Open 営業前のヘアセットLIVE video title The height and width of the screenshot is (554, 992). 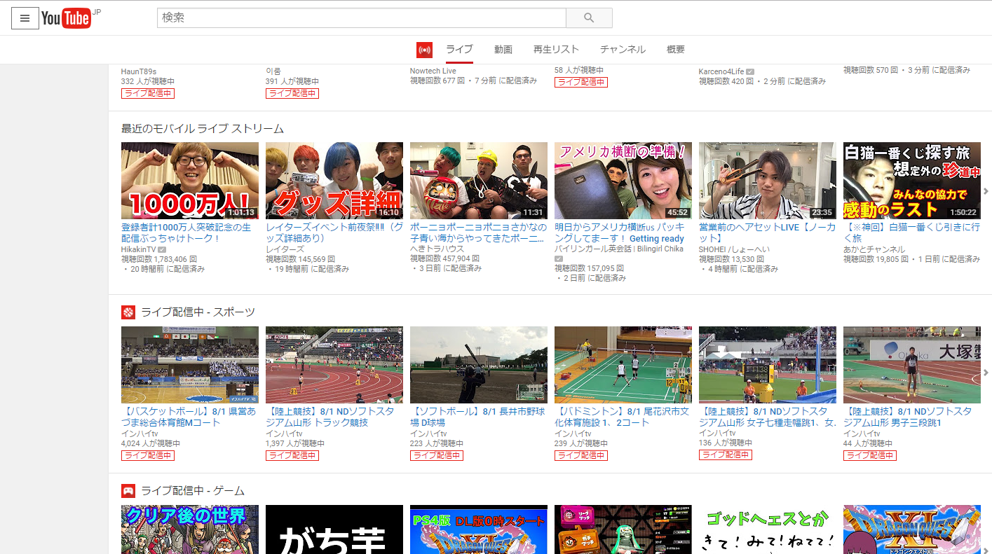point(768,233)
